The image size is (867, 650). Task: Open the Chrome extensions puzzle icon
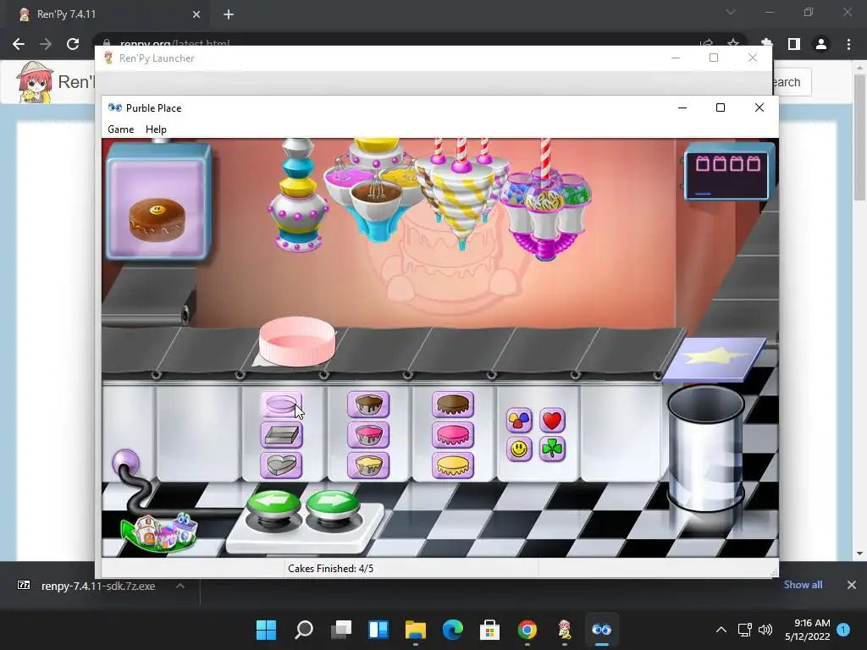coord(766,44)
